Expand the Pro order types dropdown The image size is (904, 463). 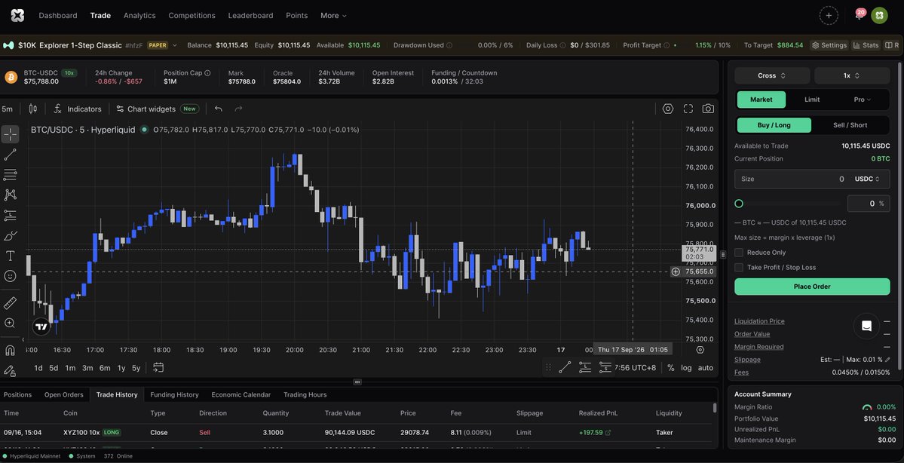[862, 100]
